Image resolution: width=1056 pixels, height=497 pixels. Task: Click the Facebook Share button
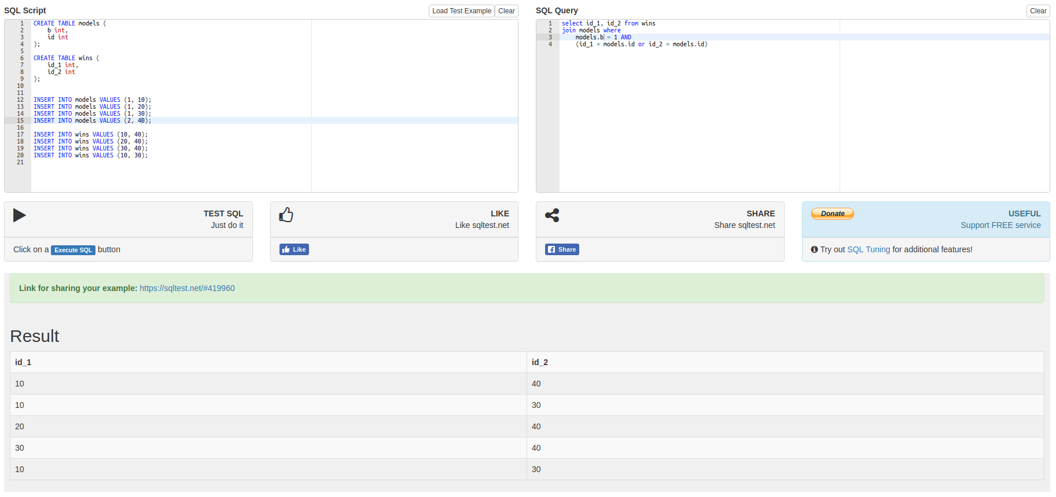562,249
